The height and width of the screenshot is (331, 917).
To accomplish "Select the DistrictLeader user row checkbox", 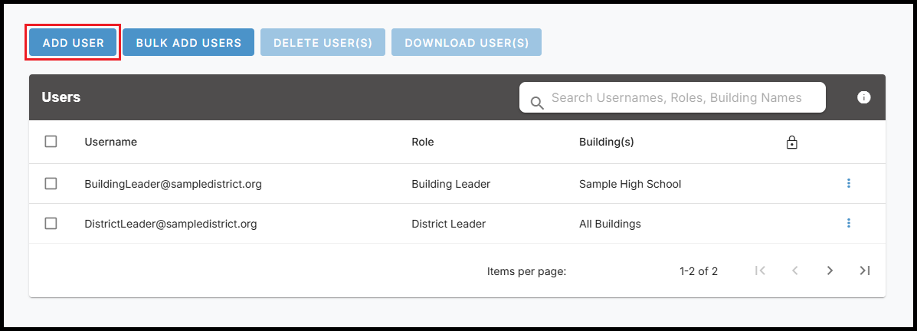I will pyautogui.click(x=51, y=224).
